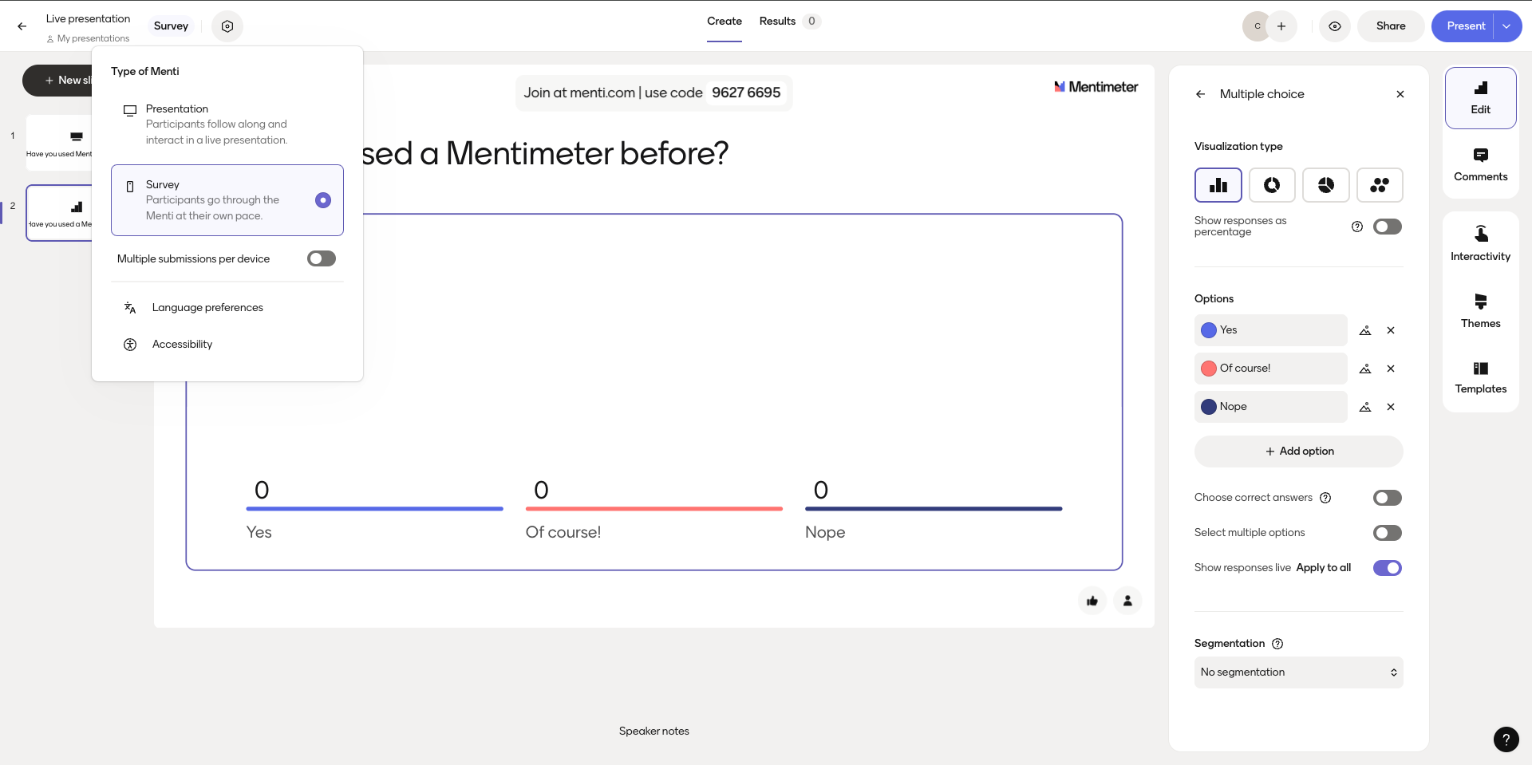Remove the Of course! option
This screenshot has height=765, width=1532.
coord(1391,369)
